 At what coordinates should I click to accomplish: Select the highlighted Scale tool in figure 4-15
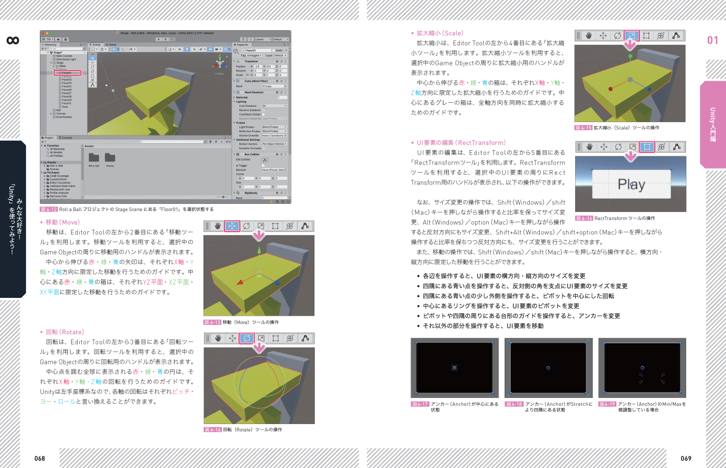(632, 35)
